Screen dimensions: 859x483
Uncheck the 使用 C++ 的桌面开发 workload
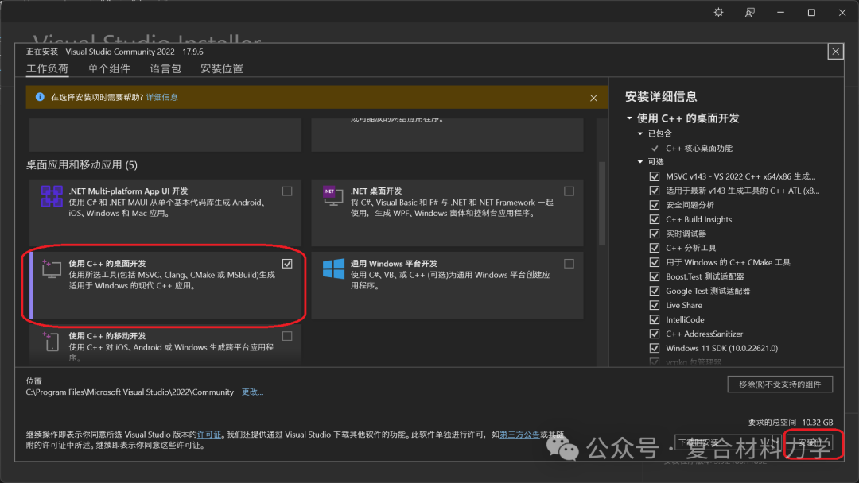point(287,264)
